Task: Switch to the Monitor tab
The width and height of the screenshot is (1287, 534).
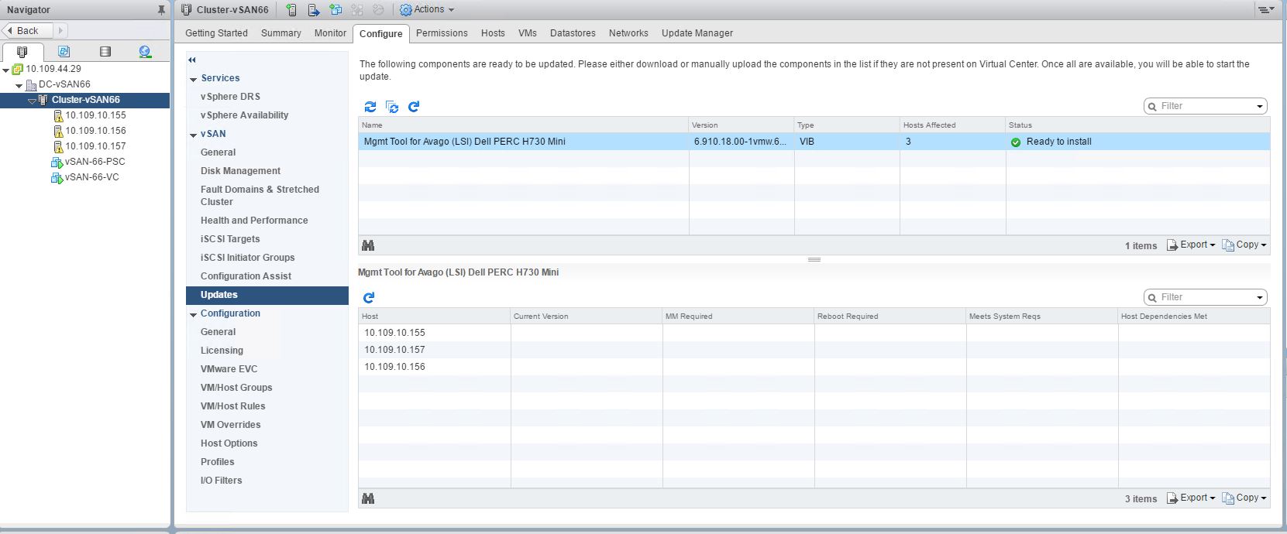Action: [330, 33]
